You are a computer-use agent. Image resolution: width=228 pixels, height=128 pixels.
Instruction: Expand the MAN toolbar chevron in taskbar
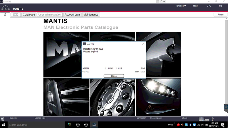click(x=175, y=123)
